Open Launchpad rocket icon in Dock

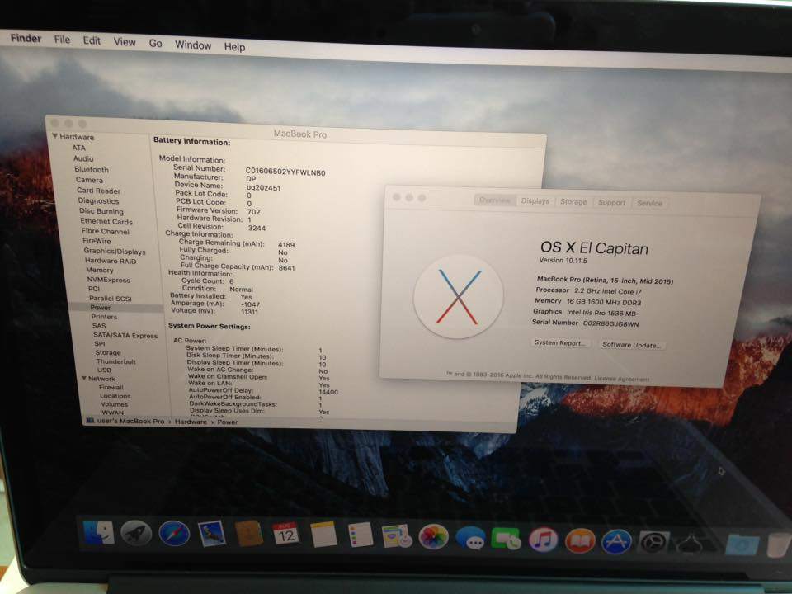coord(136,534)
